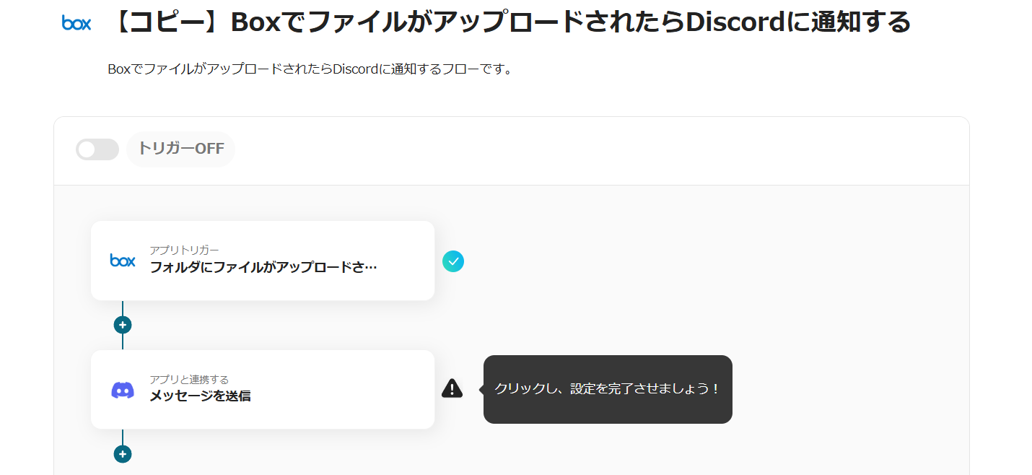
Task: Click the クリックし、設定を完了させましょう！ tooltip
Action: click(x=607, y=389)
